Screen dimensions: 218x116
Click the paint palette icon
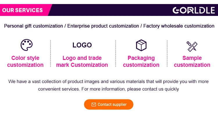point(26,45)
